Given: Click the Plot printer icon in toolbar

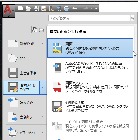Looking at the screenshot, I should pos(67,8).
